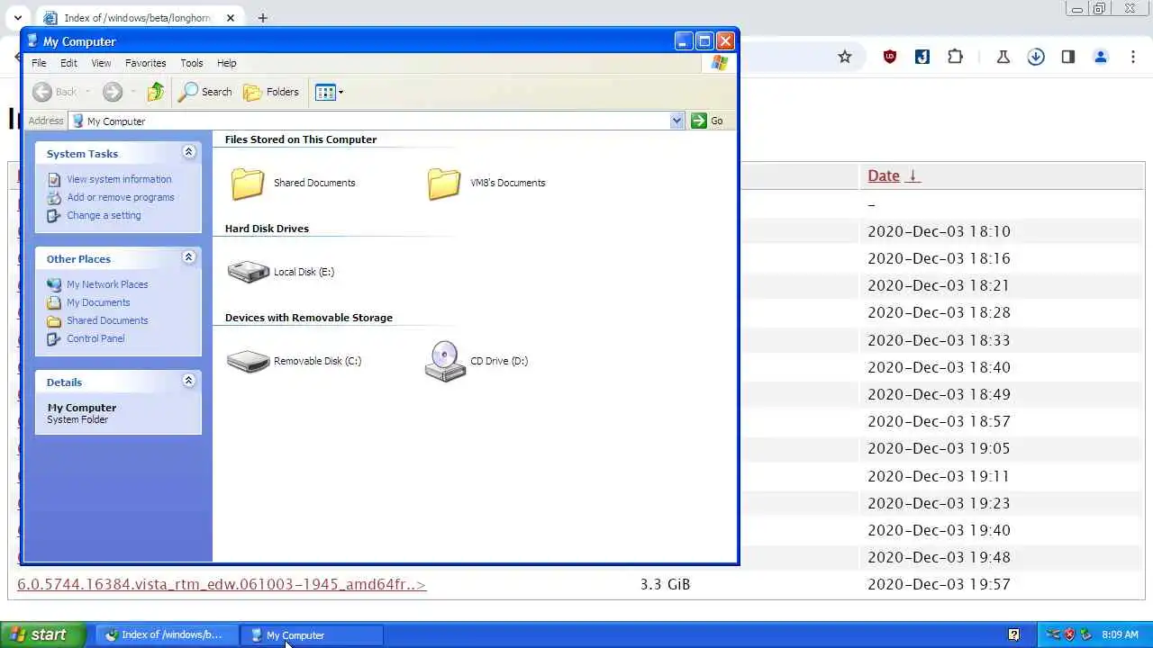Click Add or remove programs
The height and width of the screenshot is (648, 1153).
tap(121, 197)
